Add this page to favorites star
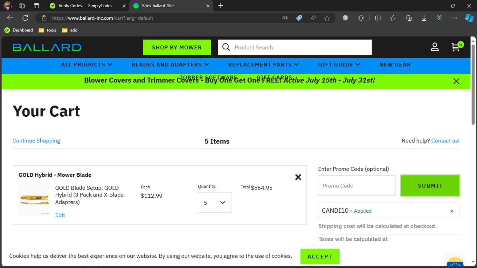 pyautogui.click(x=327, y=18)
